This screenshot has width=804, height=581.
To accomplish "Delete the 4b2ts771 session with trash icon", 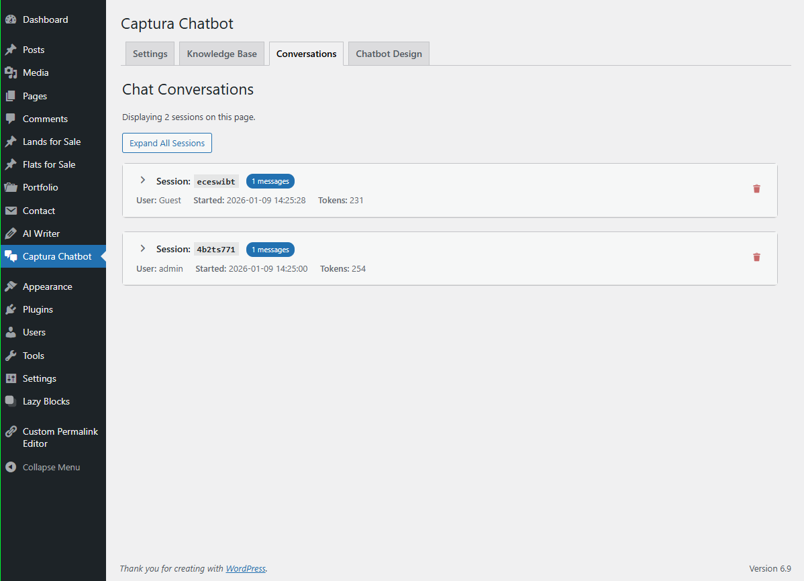I will [x=756, y=257].
